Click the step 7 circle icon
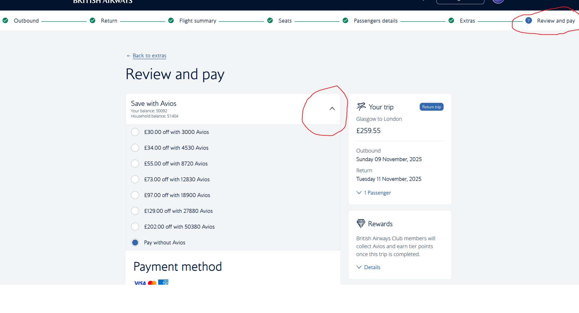Screen dimensions: 579x313 point(528,21)
